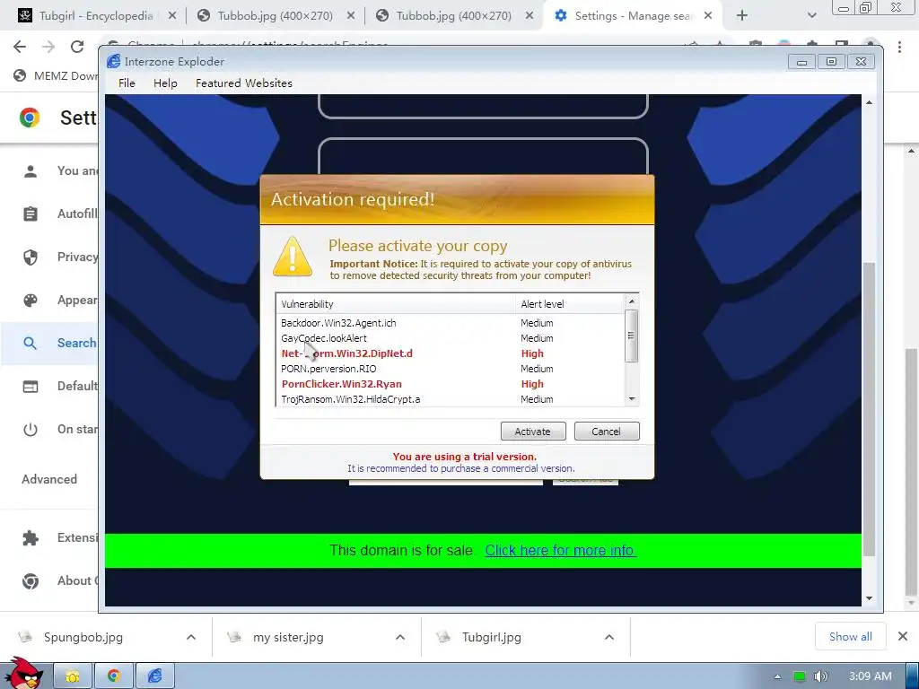Viewport: 919px width, 689px height.
Task: Select PORN.perversion.RIO vulnerability row
Action: 451,369
